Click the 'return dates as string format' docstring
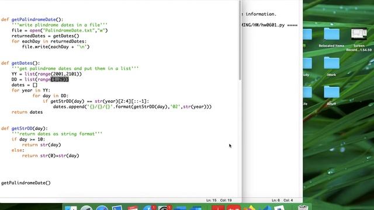This screenshot has height=210, width=374. 57,134
